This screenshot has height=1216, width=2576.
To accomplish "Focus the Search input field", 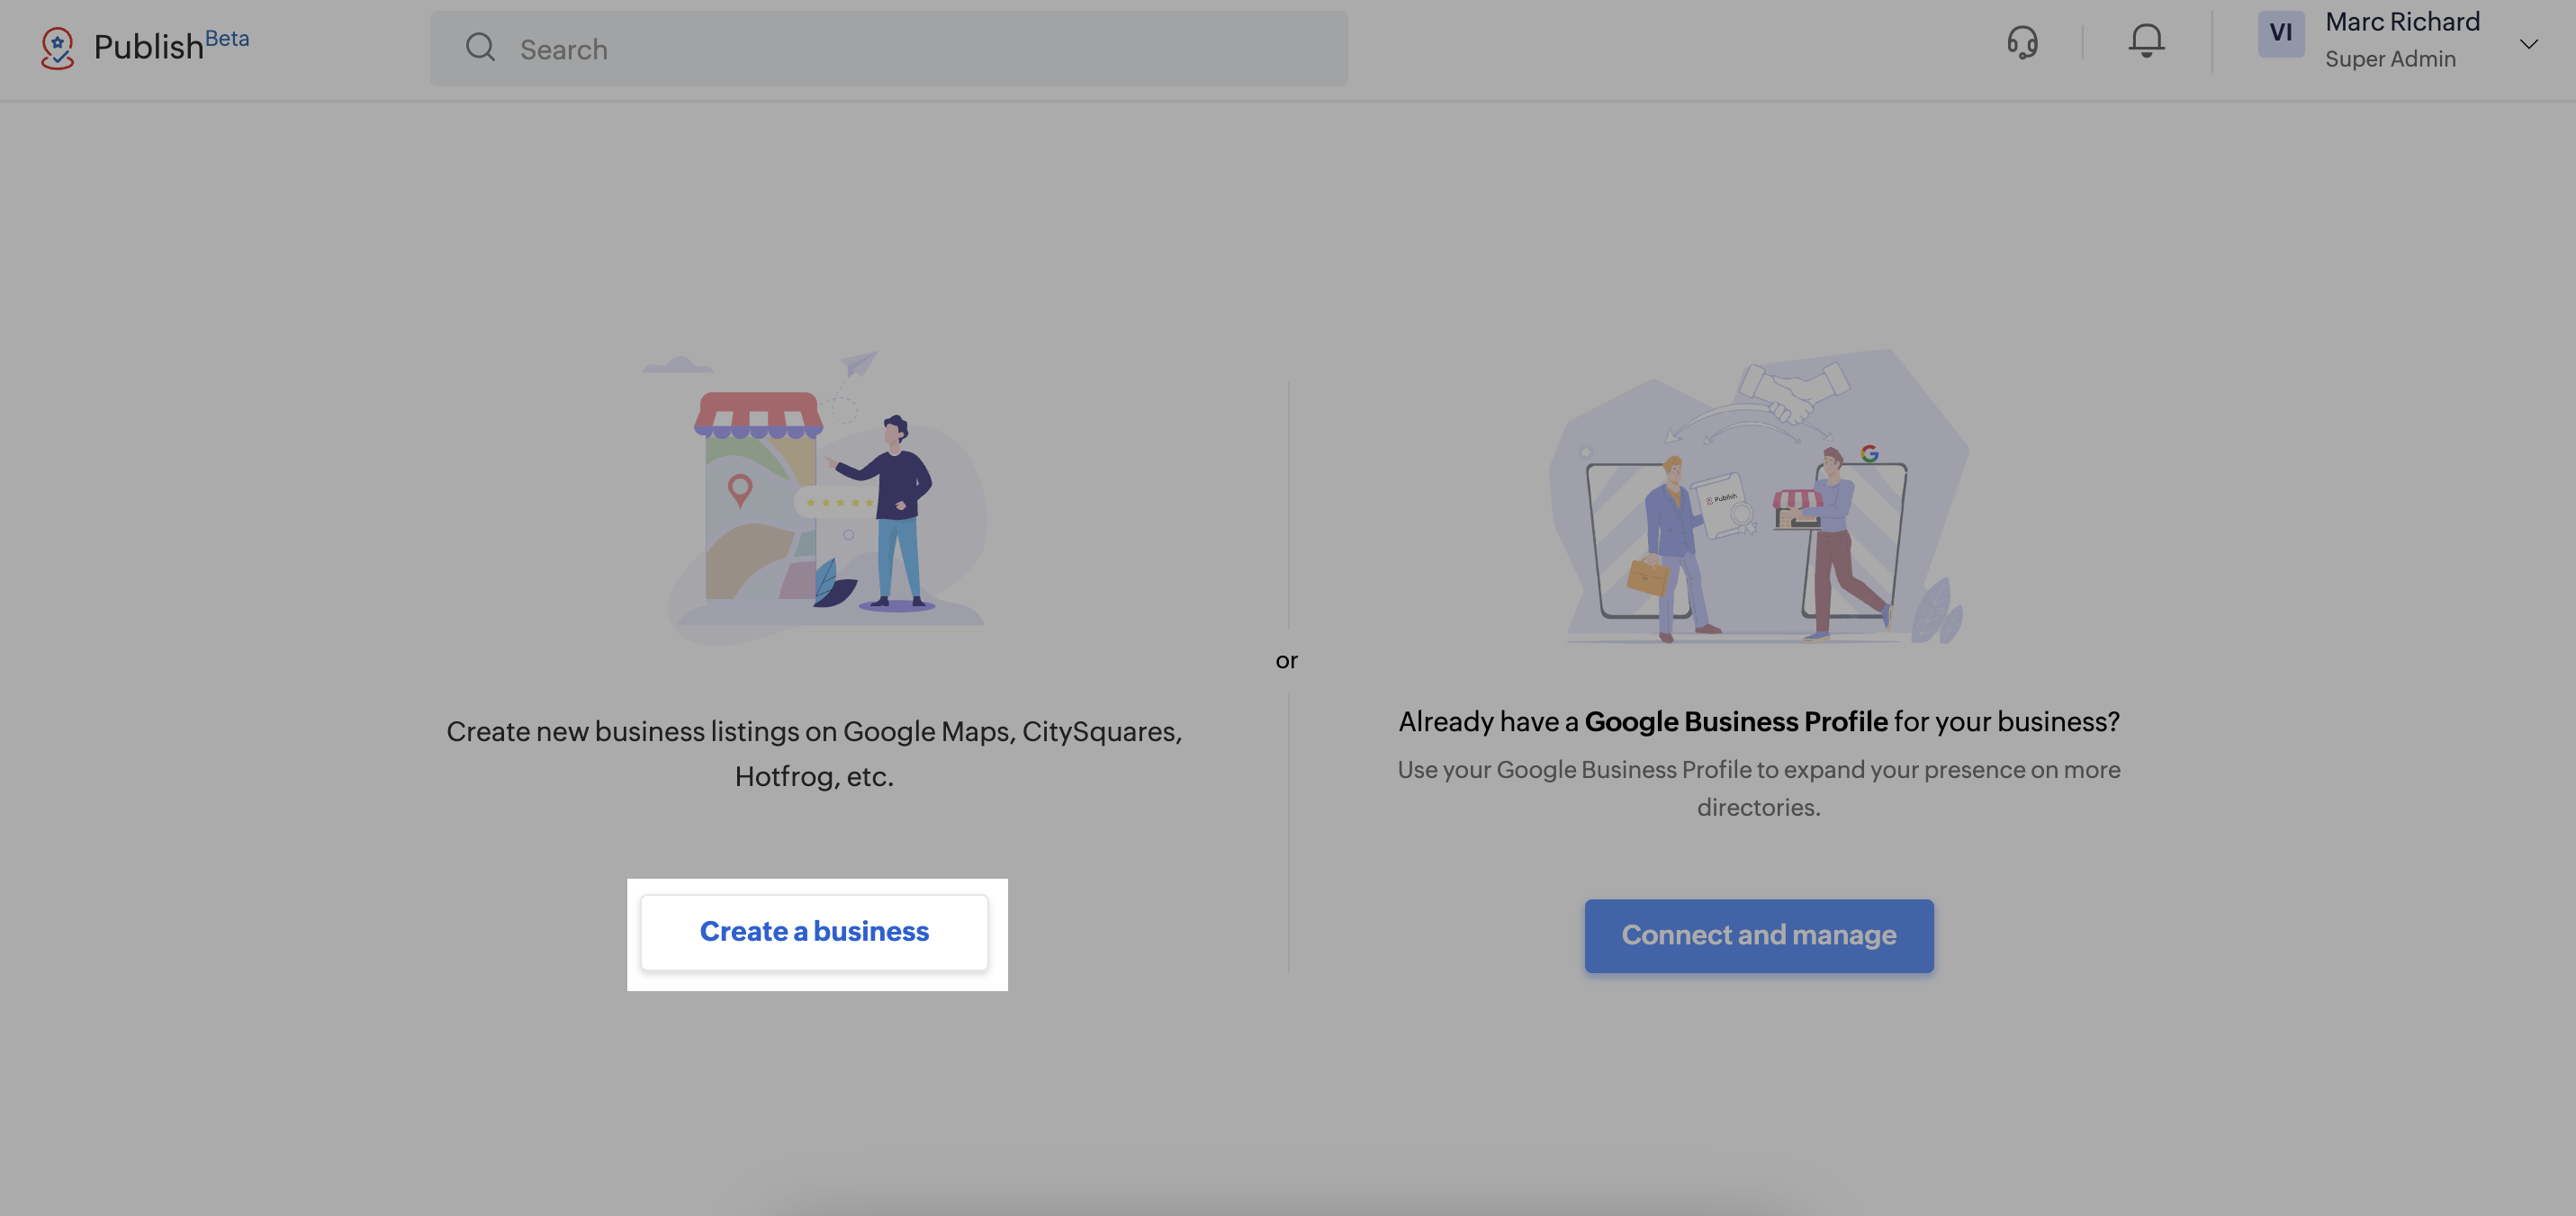I will pyautogui.click(x=889, y=48).
